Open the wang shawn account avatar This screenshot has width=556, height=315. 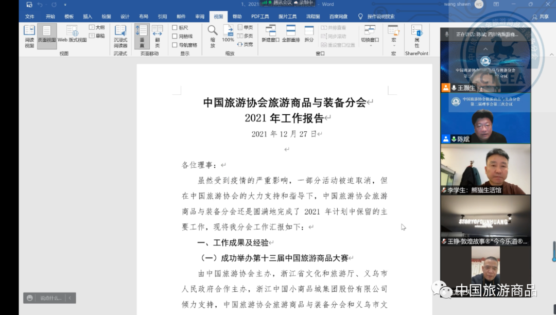pos(479,4)
